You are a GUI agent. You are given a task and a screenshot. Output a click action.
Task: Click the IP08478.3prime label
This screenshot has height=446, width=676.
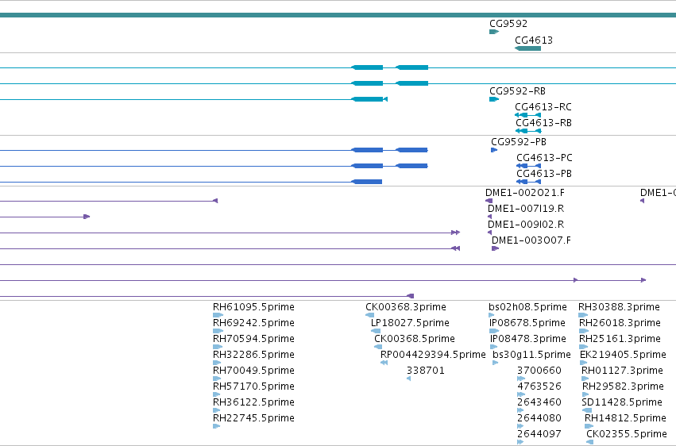[528, 339]
